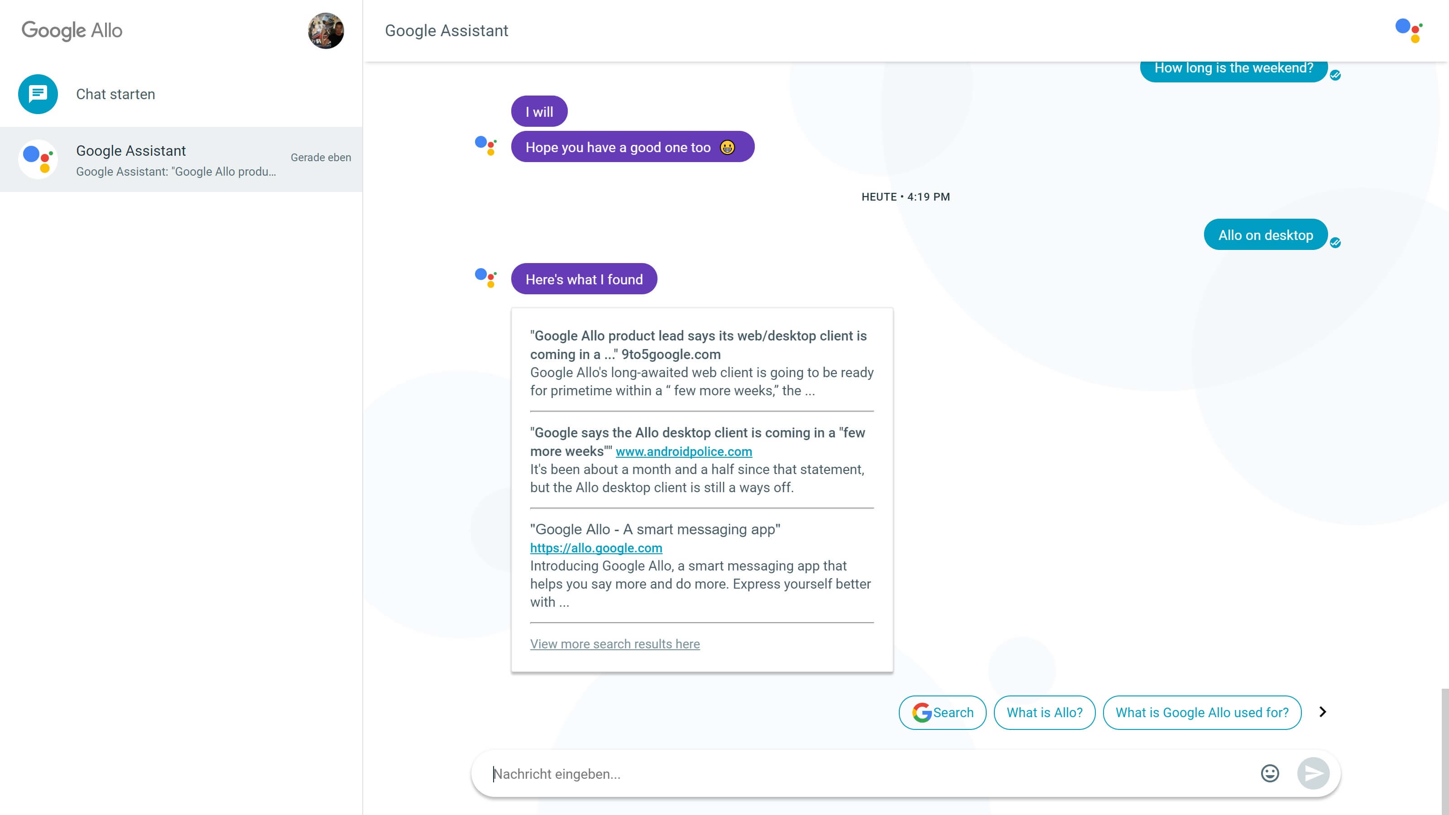Image resolution: width=1449 pixels, height=815 pixels.
Task: Pick What is Google Allo used for? chip
Action: 1201,713
